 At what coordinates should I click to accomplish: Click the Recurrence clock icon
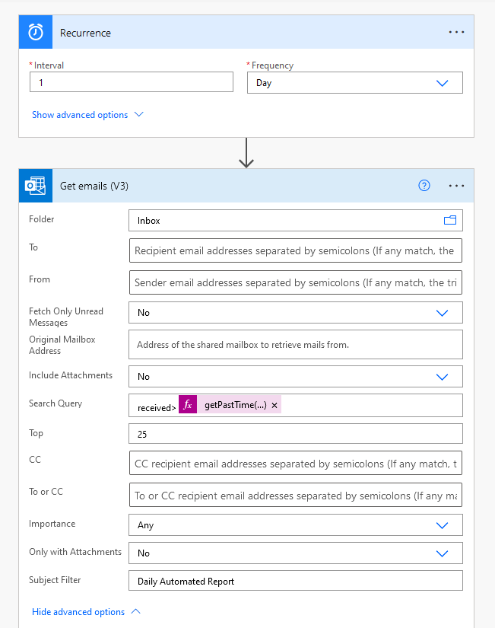[x=35, y=31]
